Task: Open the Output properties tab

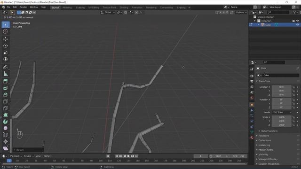Action: pyautogui.click(x=252, y=81)
